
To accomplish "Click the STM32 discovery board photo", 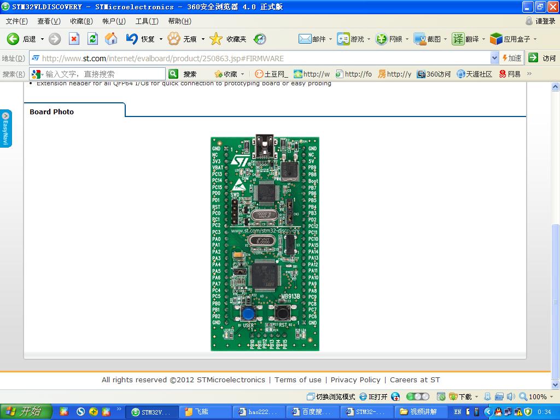I will click(265, 243).
